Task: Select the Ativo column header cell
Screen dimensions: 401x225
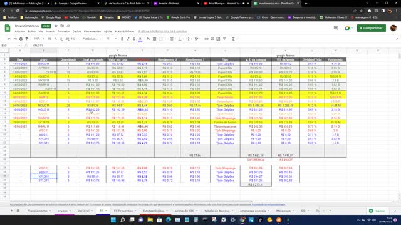Action: [44, 59]
